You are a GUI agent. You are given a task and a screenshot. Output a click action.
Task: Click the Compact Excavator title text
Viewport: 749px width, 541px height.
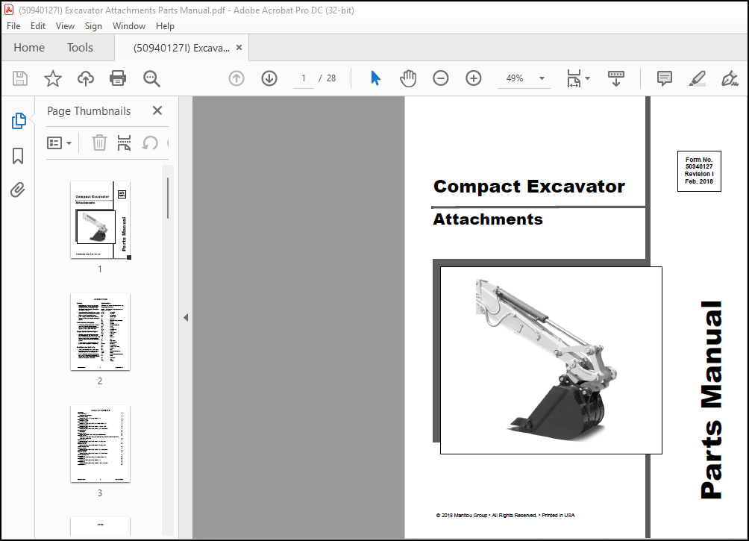coord(529,187)
